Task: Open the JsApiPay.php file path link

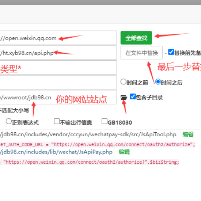Action: pyautogui.click(x=56, y=152)
